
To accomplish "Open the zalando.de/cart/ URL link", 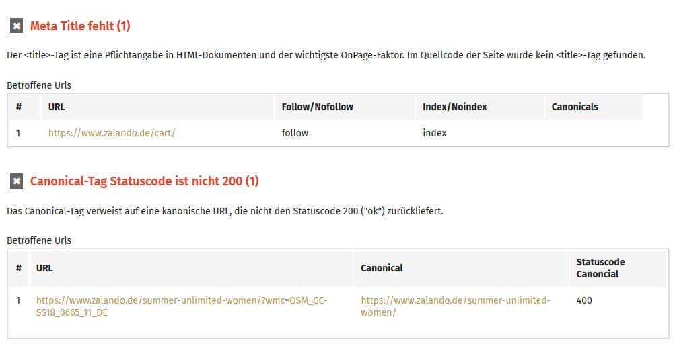I will pyautogui.click(x=112, y=133).
